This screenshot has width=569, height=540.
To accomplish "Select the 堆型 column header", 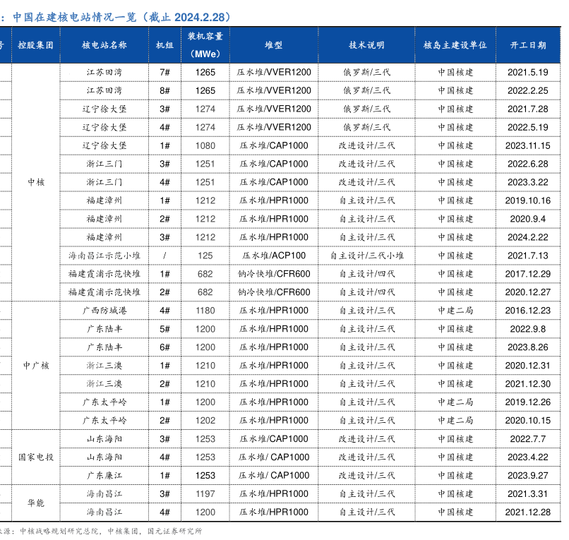I will [x=274, y=45].
